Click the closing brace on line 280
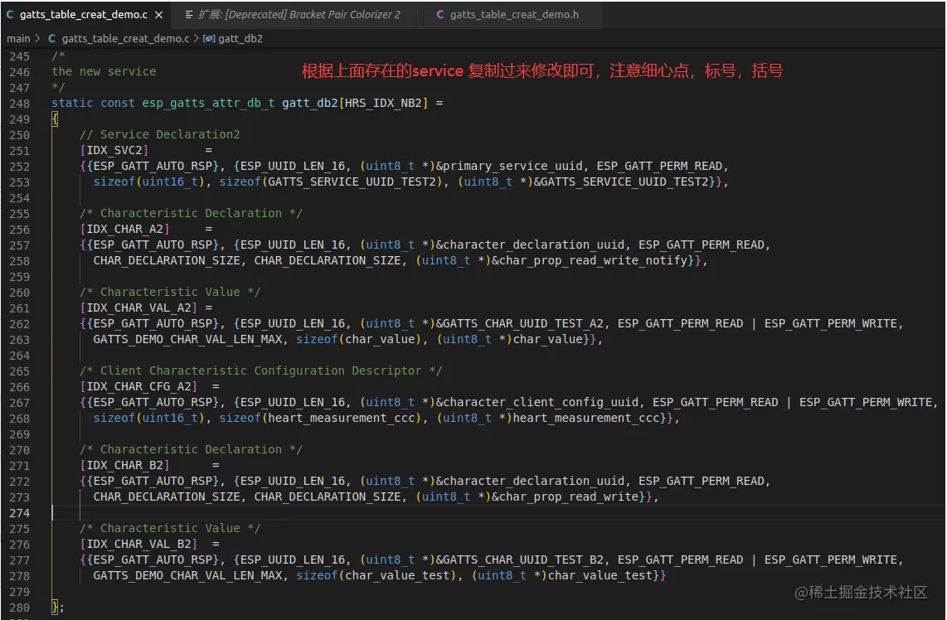Viewport: 947px width, 620px height. click(55, 608)
